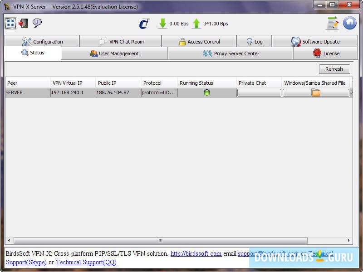Click the minimize-to-tray arrows icon

10,24
